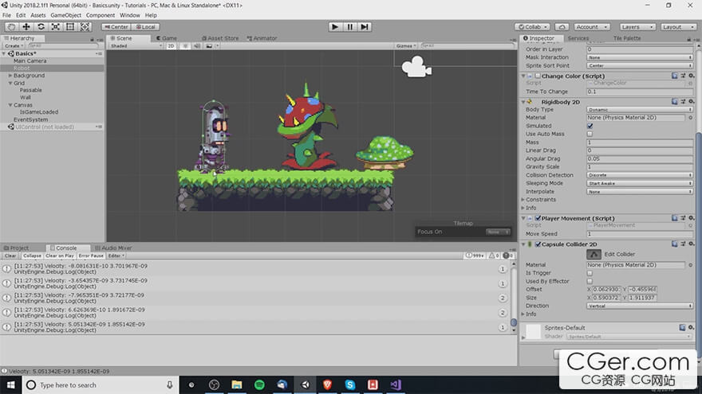Select Main Camera in Hierarchy
Screen dimensions: 702x394
pyautogui.click(x=30, y=60)
